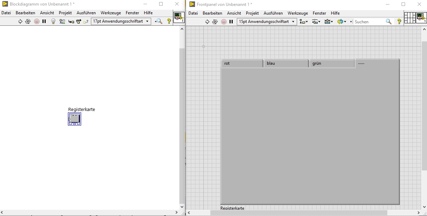
Task: Switch to the blau tab
Action: 286,63
